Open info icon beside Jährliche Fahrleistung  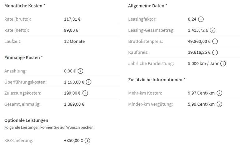click(x=223, y=63)
